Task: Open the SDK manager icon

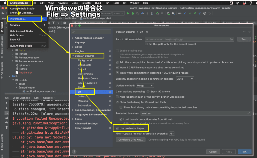Action: (x=173, y=14)
